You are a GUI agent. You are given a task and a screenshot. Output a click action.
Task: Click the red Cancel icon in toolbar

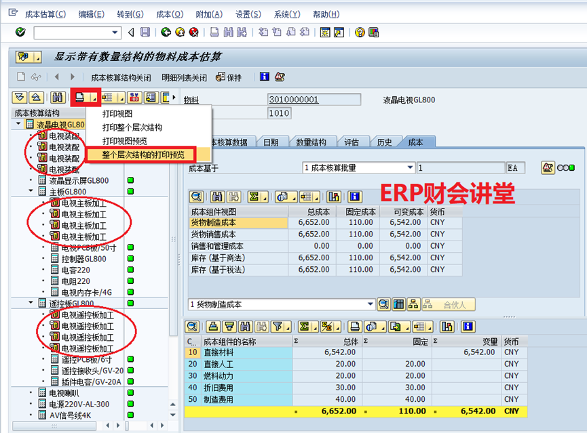pyautogui.click(x=194, y=32)
